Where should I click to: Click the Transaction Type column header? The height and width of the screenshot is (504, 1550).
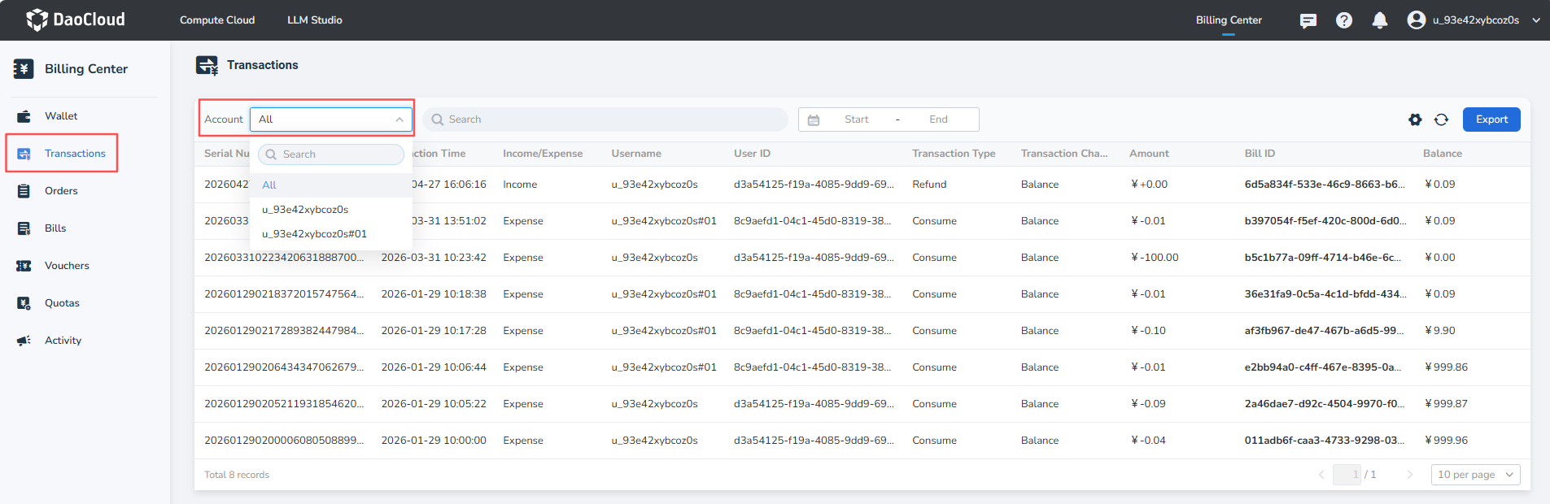pos(954,154)
